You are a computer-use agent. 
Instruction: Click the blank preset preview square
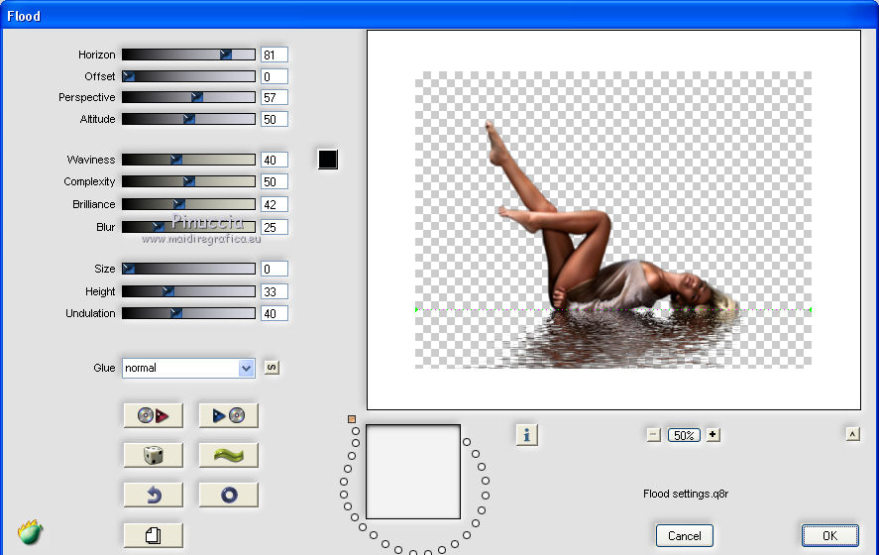click(x=413, y=472)
